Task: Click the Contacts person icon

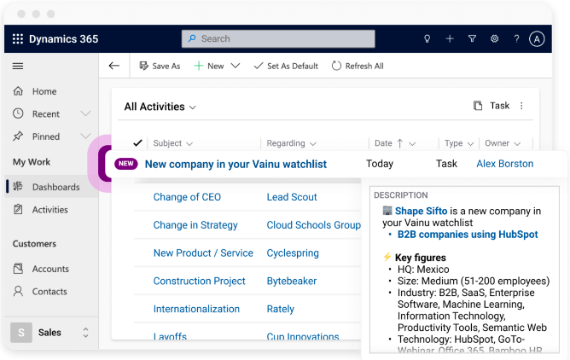Action: [x=18, y=291]
